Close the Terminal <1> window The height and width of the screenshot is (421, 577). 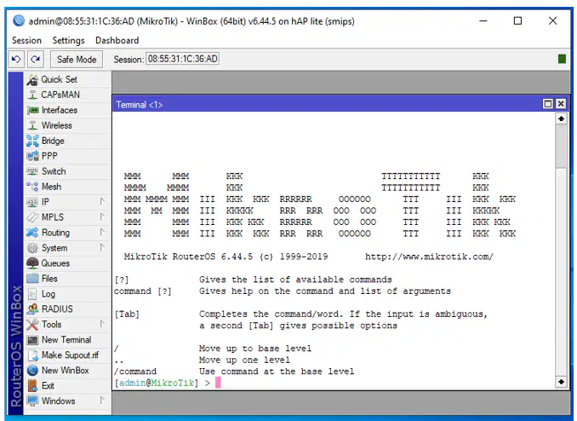[x=561, y=104]
